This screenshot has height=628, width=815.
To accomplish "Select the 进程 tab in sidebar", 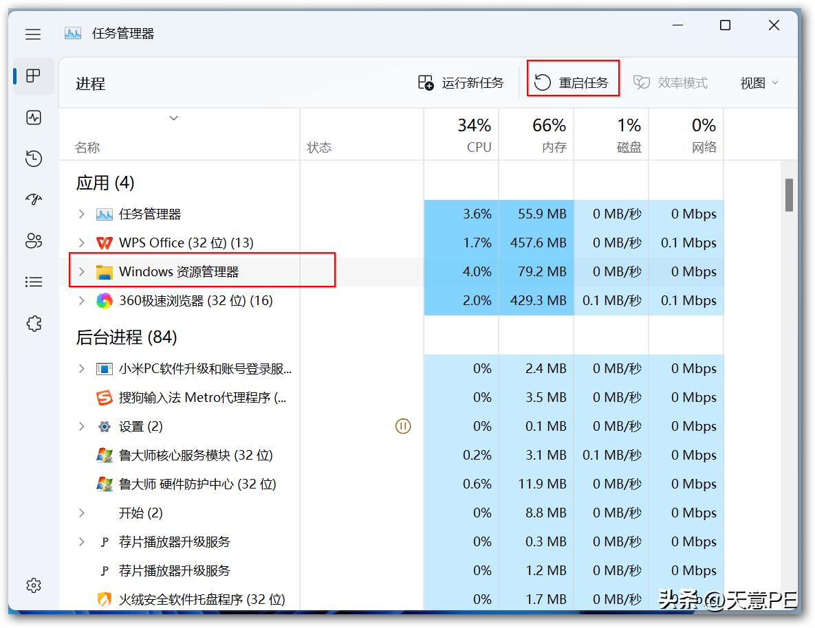I will point(32,76).
